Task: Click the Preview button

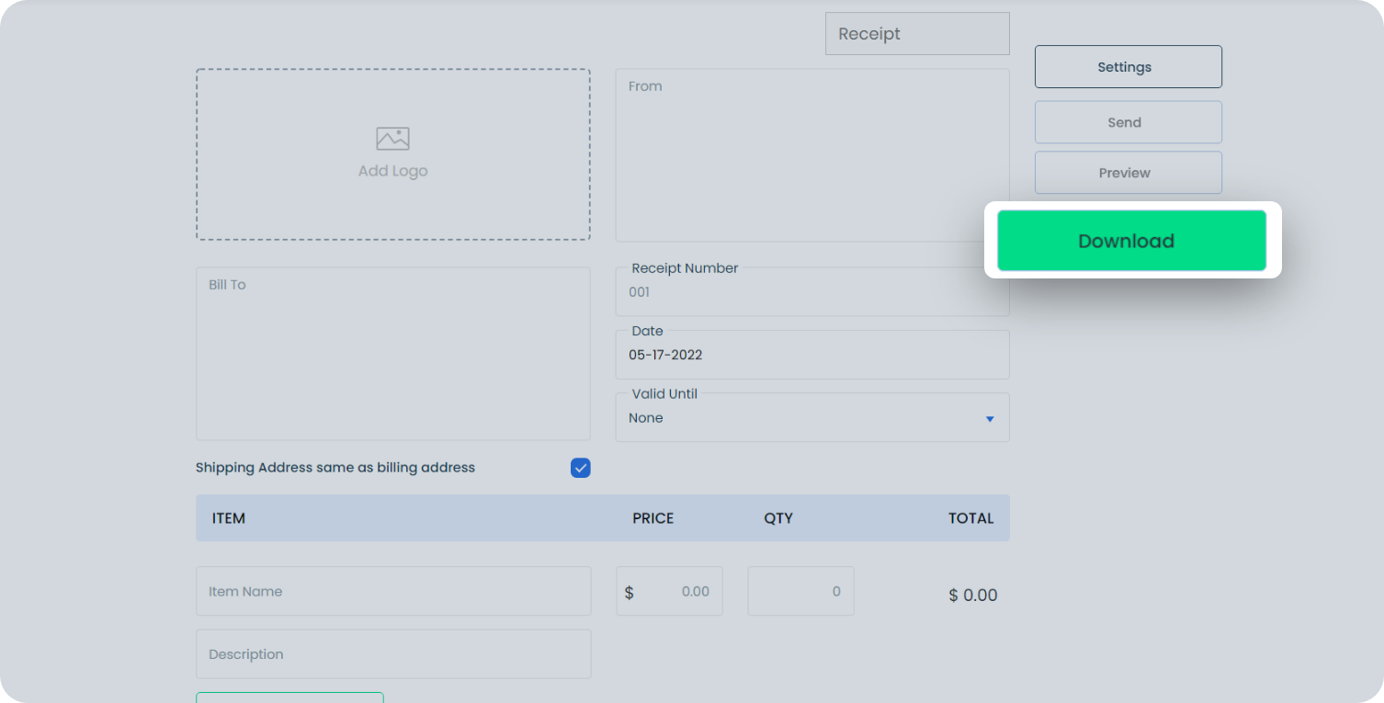Action: [x=1128, y=173]
